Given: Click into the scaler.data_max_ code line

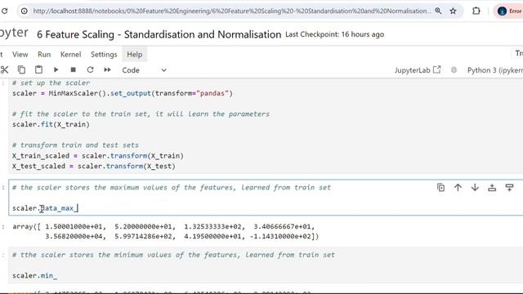Looking at the screenshot, I should [x=46, y=208].
